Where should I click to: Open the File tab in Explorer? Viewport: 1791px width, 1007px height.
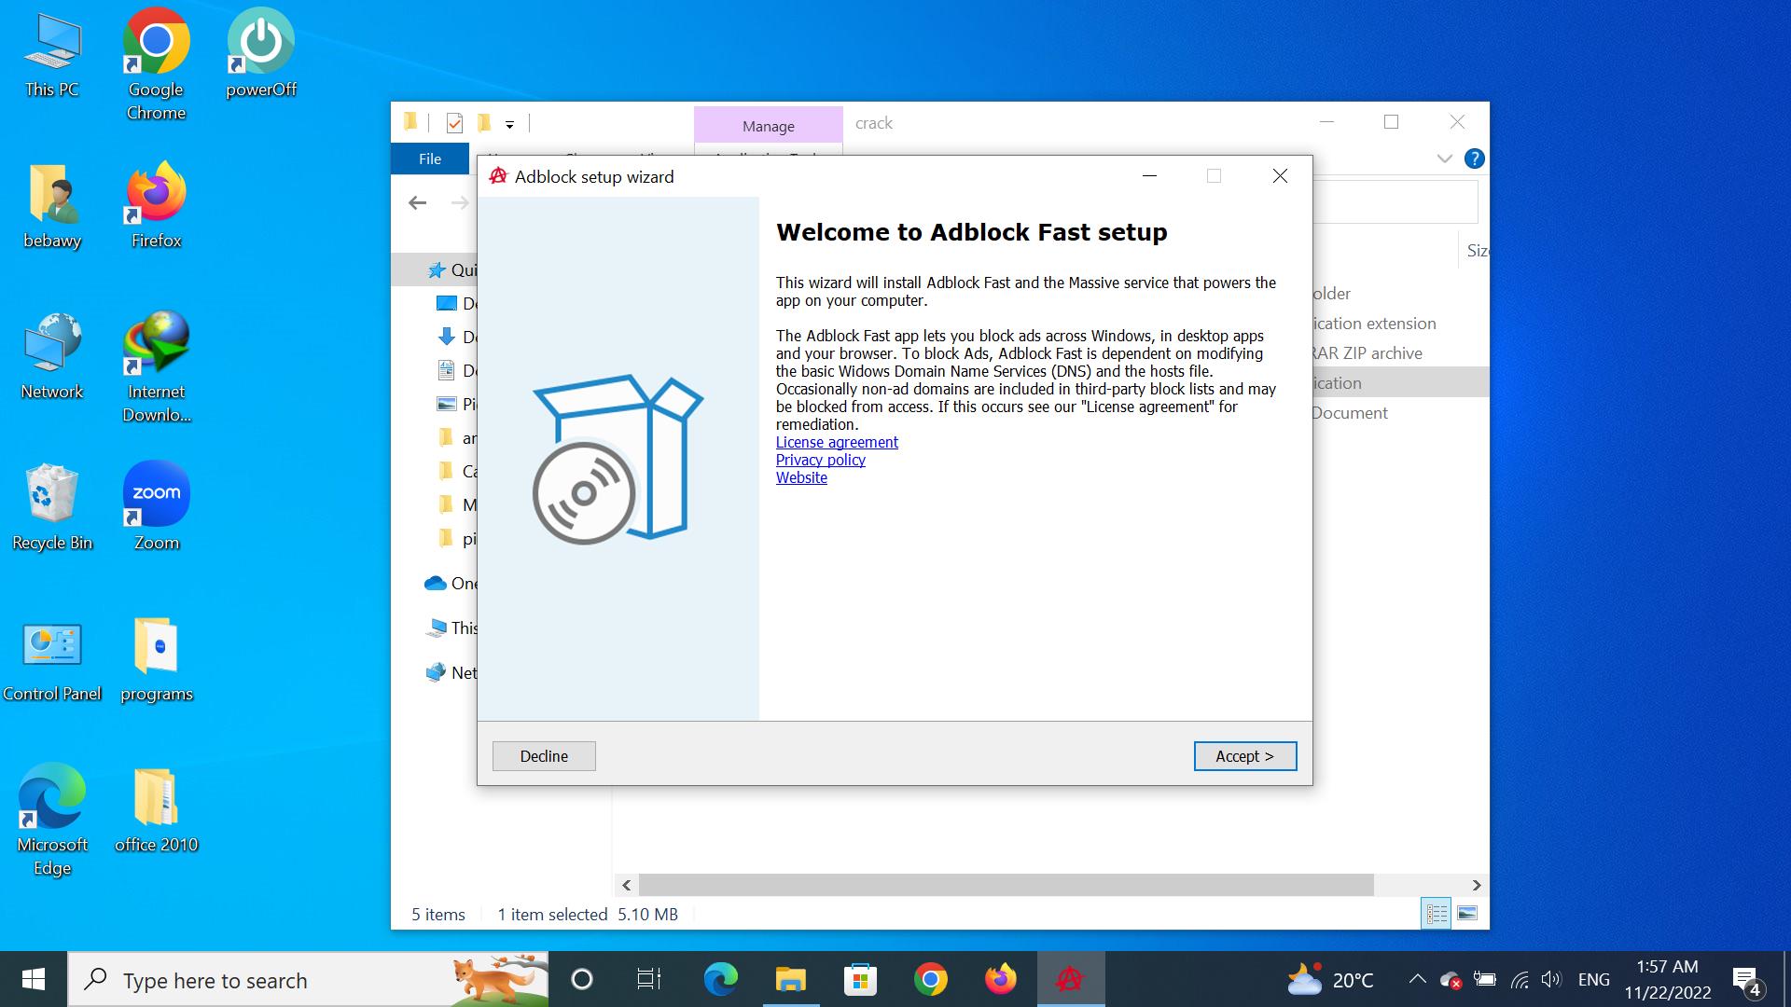click(x=430, y=159)
